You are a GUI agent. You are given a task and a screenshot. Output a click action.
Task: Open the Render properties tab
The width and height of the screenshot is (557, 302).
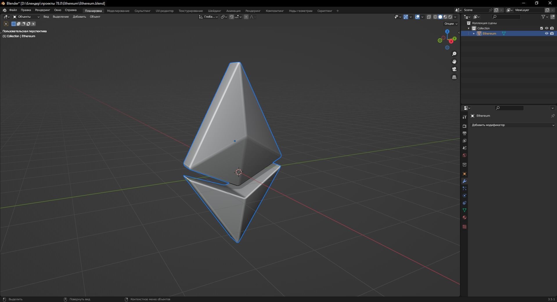(x=464, y=126)
